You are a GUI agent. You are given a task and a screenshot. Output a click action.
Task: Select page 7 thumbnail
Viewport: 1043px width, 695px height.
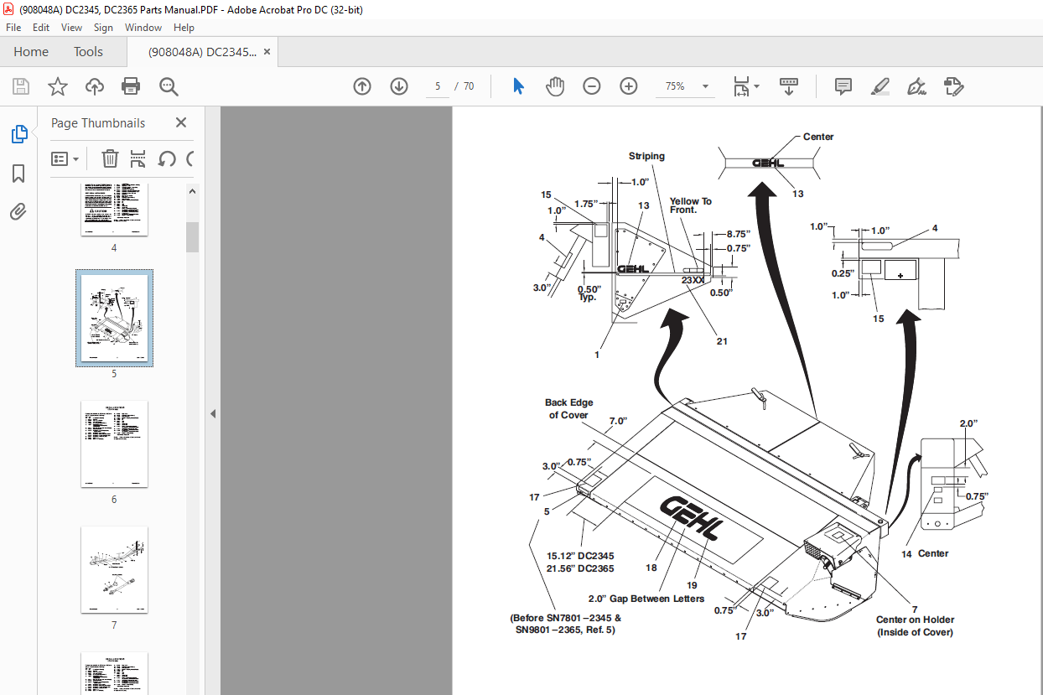(x=114, y=569)
